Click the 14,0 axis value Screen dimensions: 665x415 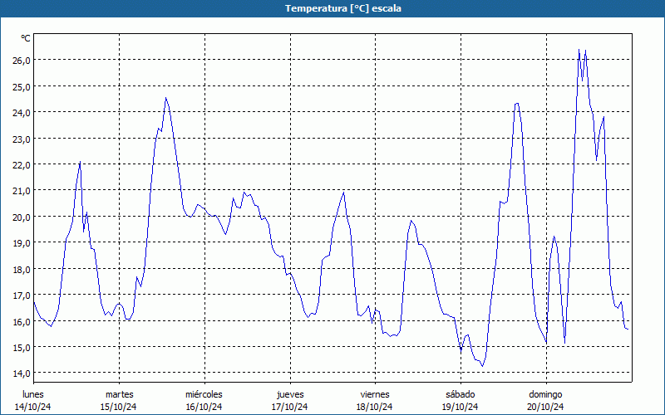click(x=22, y=373)
